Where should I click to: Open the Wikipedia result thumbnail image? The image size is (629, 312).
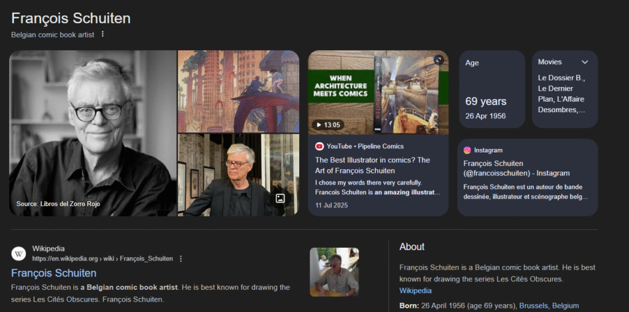[x=334, y=272]
